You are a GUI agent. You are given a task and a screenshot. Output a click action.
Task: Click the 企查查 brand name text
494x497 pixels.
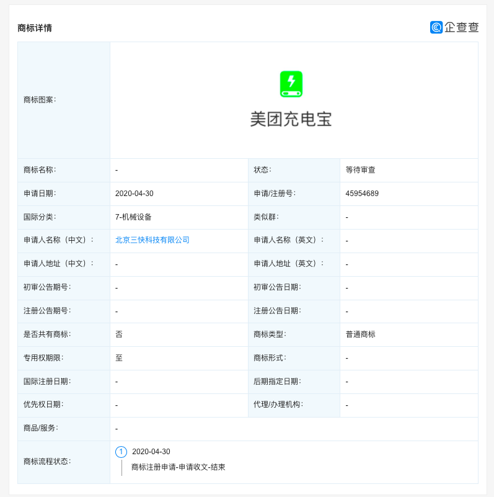[x=461, y=27]
